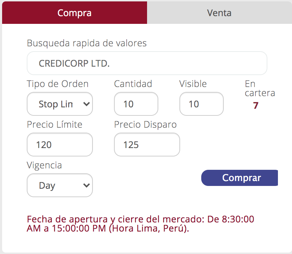Click the Precio Disparo label

(145, 125)
